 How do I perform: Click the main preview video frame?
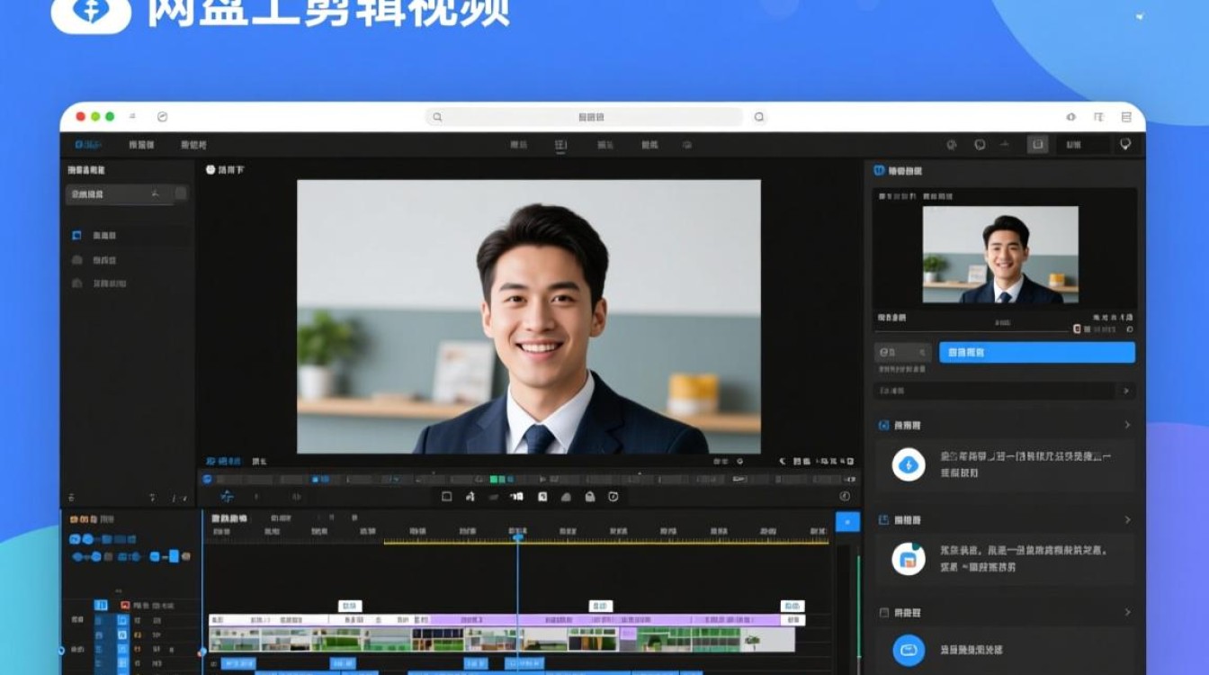coord(529,316)
